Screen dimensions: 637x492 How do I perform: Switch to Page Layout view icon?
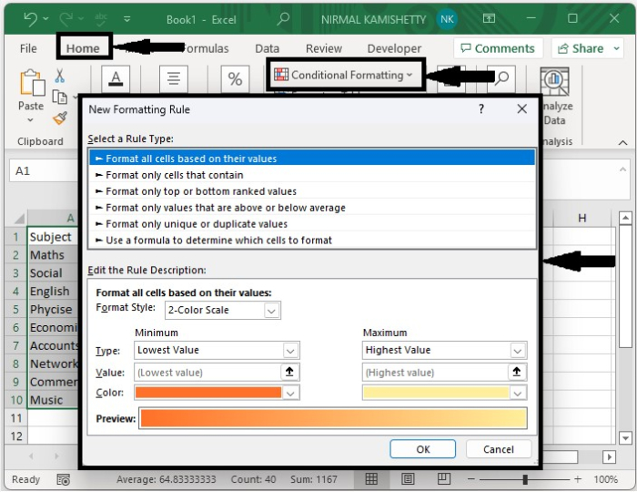tap(408, 479)
